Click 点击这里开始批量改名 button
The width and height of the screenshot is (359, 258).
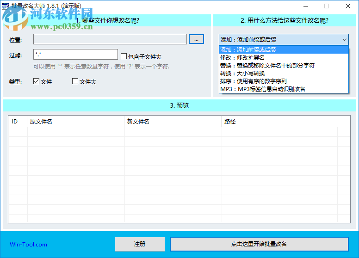259,244
